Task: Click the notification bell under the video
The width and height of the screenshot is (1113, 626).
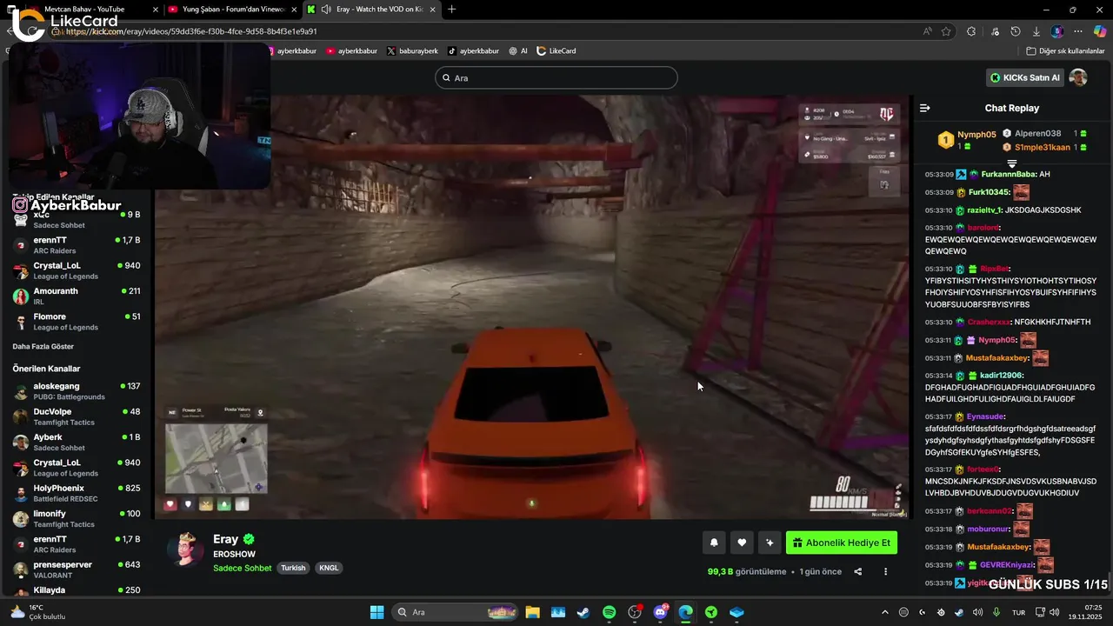Action: (714, 543)
